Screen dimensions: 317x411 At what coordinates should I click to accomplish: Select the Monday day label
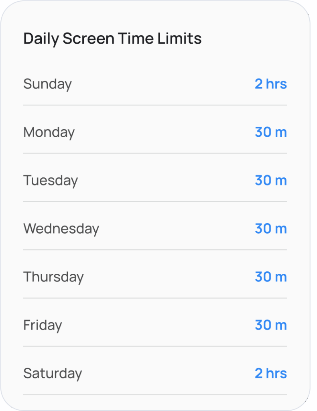coord(49,132)
